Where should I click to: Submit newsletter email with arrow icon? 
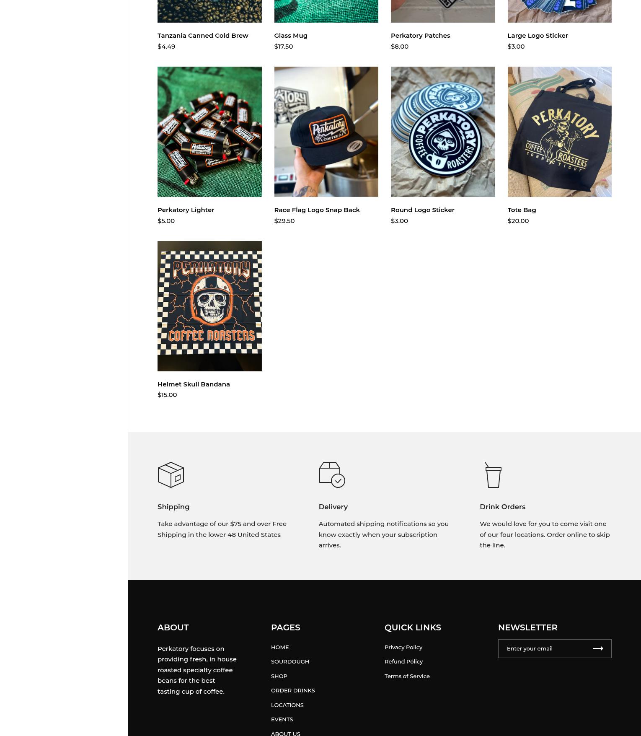[598, 648]
